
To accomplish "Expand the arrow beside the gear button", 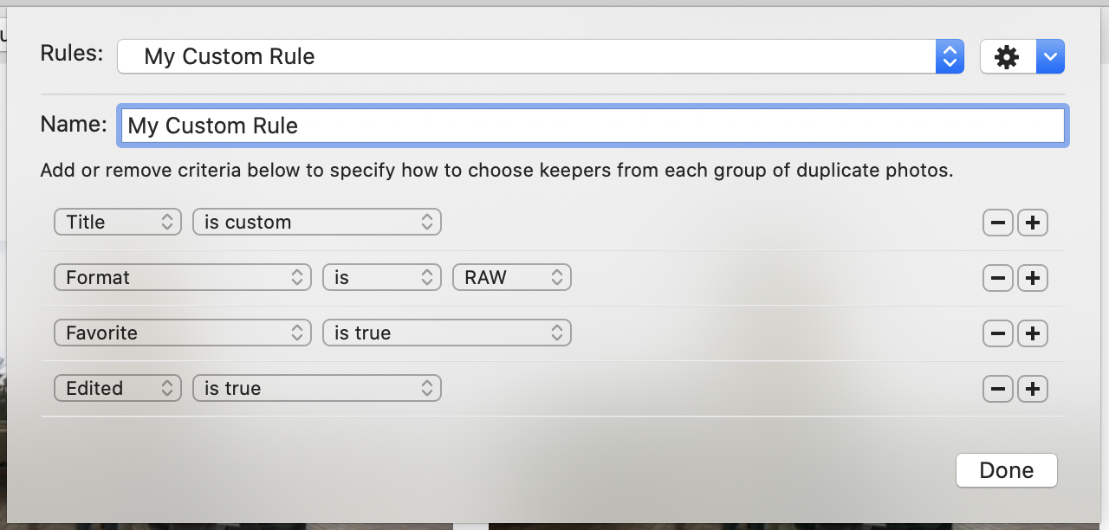I will 1050,57.
